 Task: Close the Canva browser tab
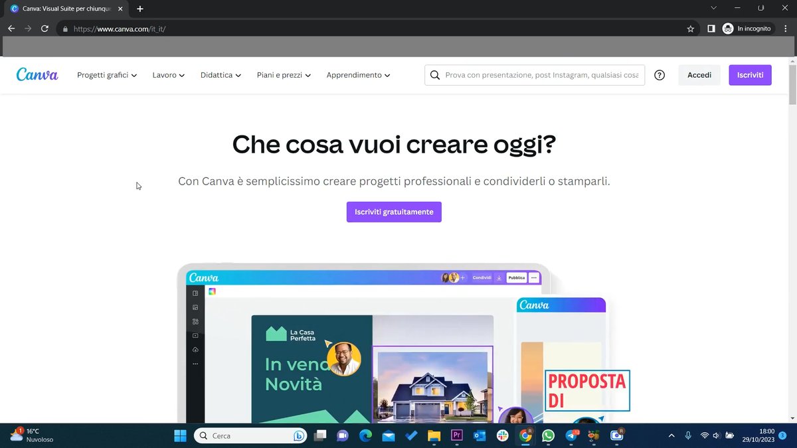coord(120,9)
